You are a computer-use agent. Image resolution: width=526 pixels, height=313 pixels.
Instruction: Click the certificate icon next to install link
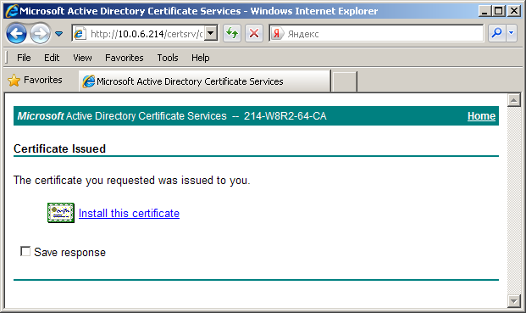tap(61, 213)
